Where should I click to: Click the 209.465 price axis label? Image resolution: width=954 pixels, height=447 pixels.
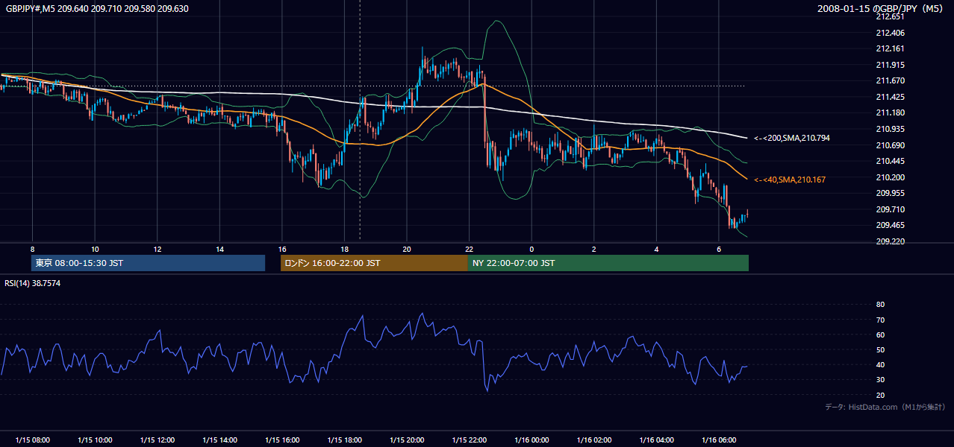[x=891, y=225]
